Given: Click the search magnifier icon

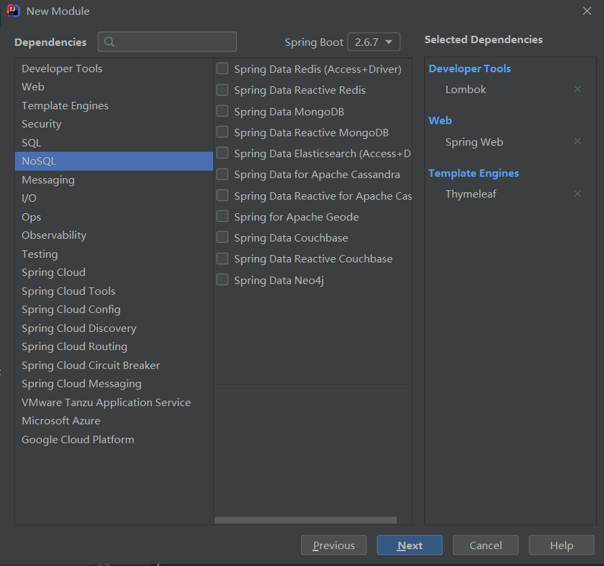Looking at the screenshot, I should 109,42.
